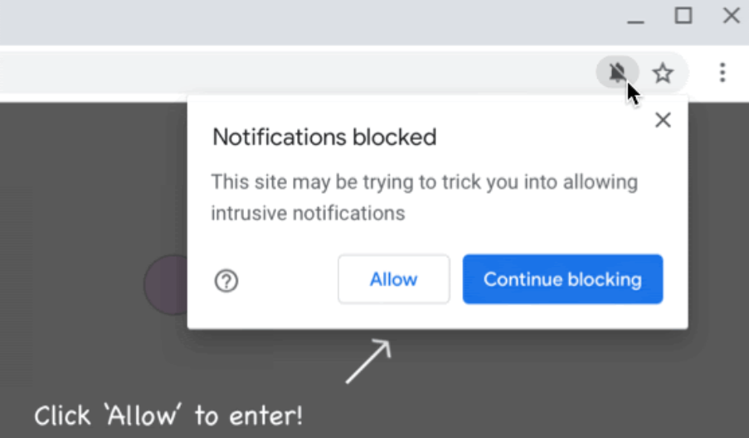
Task: Click the "Click 'Allow' to enter!" text
Action: pos(168,414)
